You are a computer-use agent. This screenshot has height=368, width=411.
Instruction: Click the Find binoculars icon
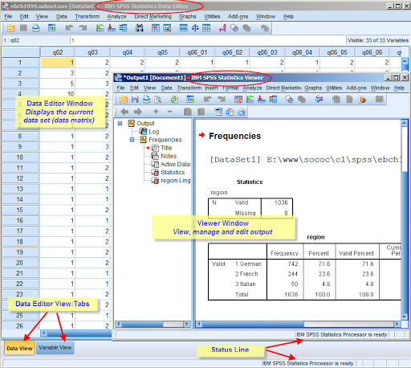(x=140, y=28)
